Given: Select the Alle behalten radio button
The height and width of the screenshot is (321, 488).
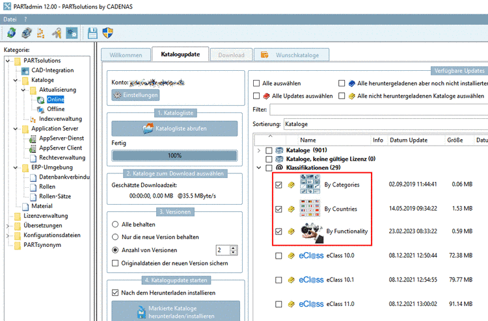Looking at the screenshot, I should click(115, 224).
